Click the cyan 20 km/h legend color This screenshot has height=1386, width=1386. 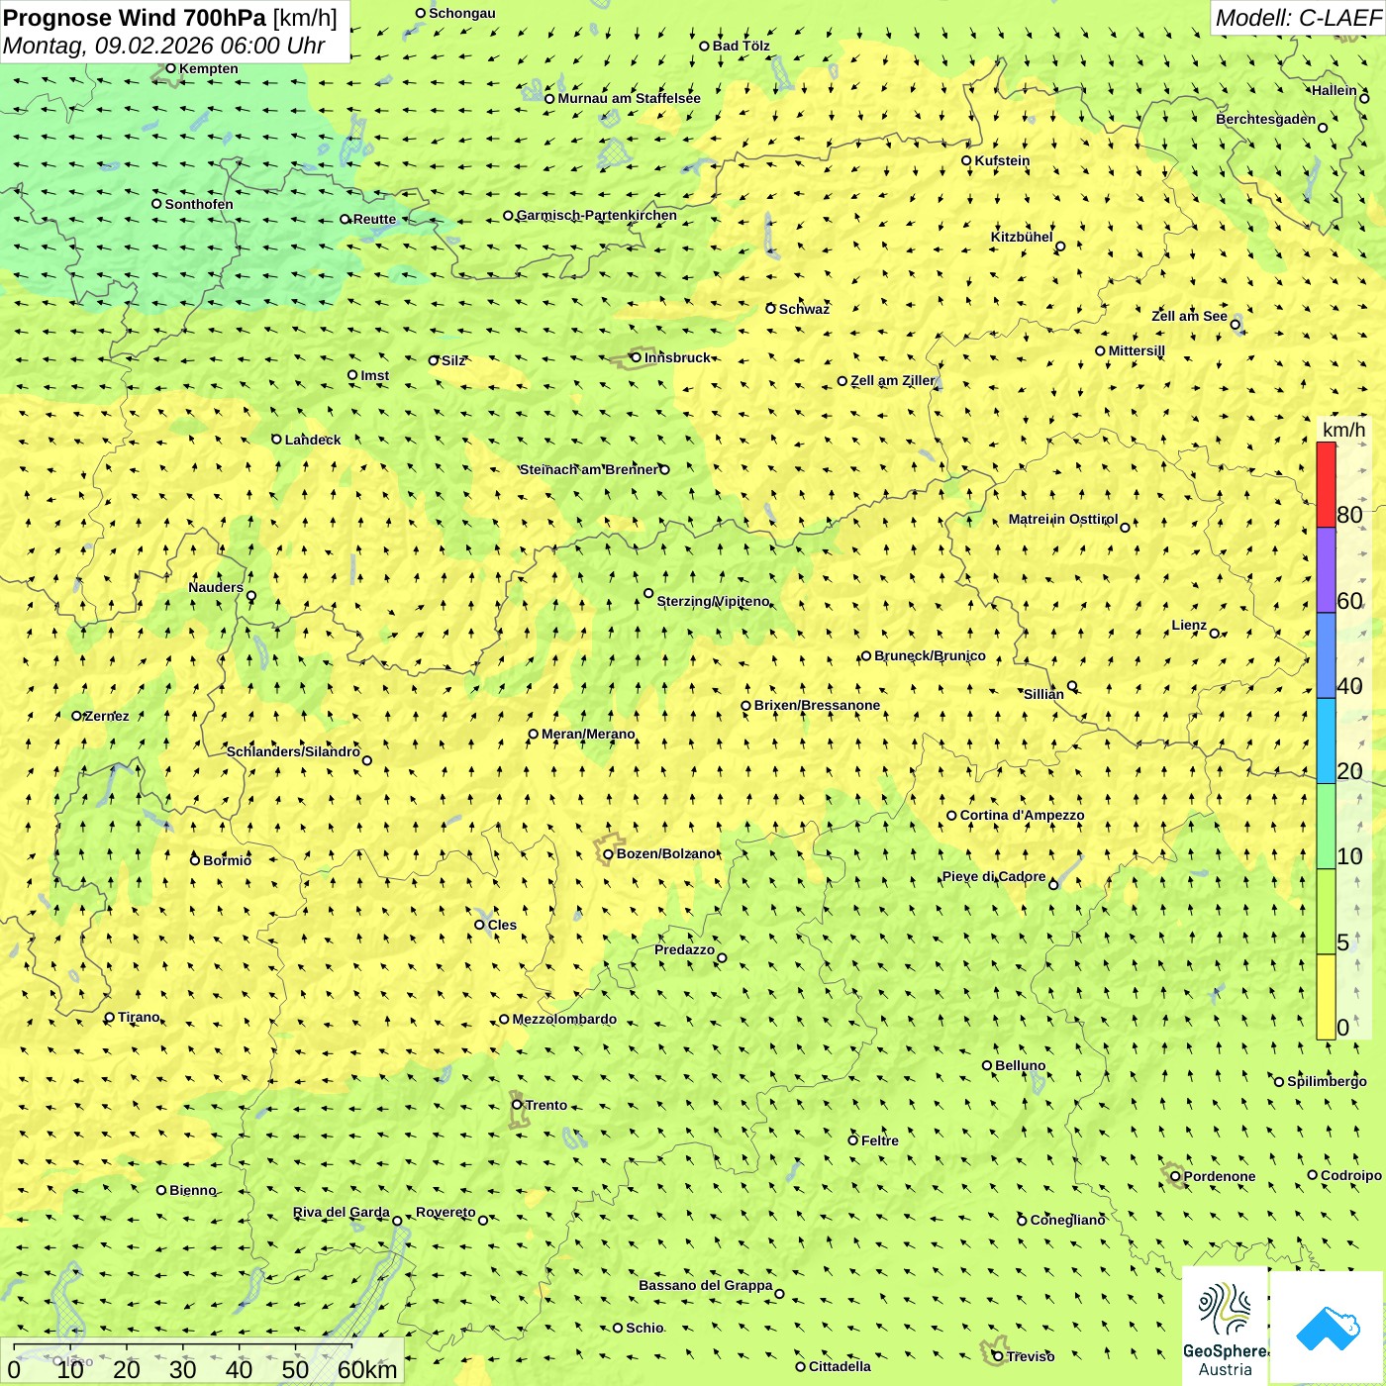(1326, 742)
